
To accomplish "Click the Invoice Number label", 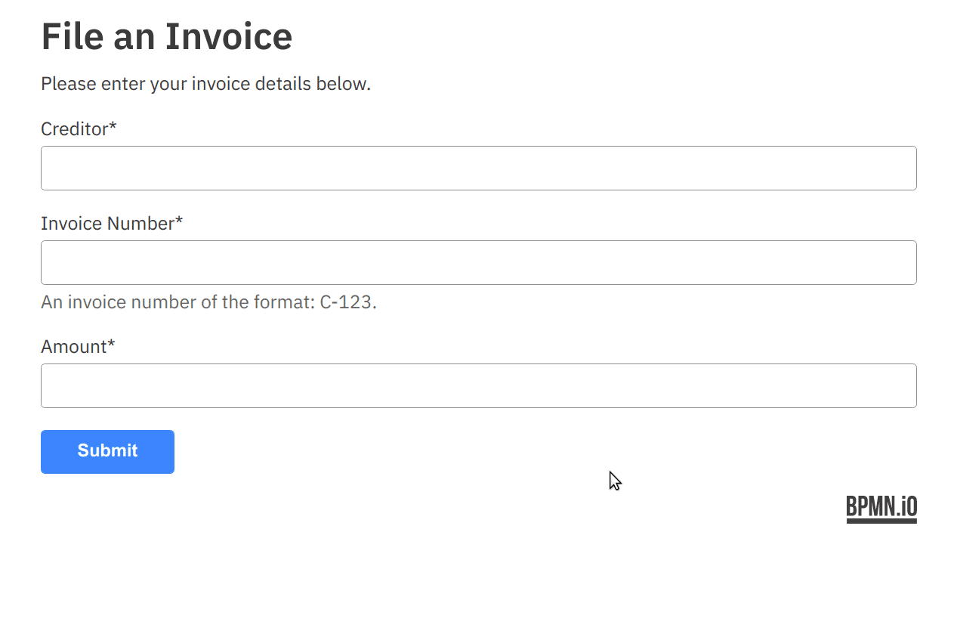I will [x=107, y=224].
